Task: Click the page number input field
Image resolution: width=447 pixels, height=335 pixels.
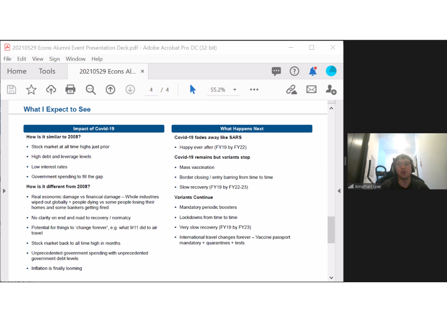Action: pos(151,90)
